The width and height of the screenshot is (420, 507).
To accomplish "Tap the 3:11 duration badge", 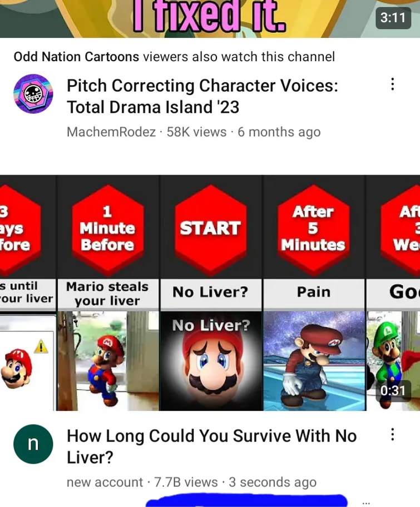I will [393, 18].
